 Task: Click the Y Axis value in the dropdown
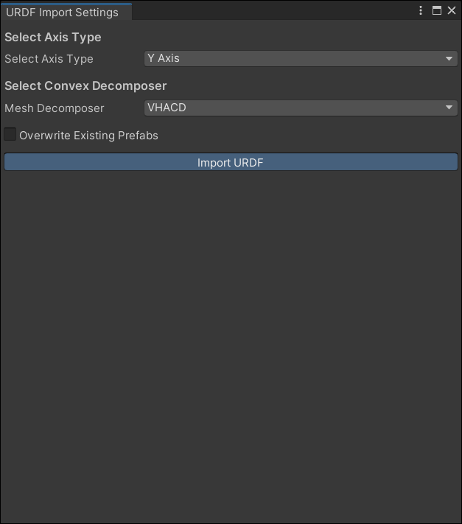(x=164, y=58)
